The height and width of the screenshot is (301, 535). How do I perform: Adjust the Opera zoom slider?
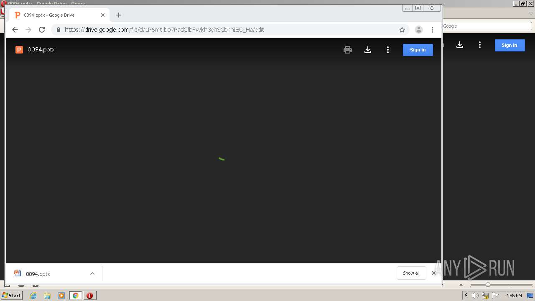coord(488,285)
